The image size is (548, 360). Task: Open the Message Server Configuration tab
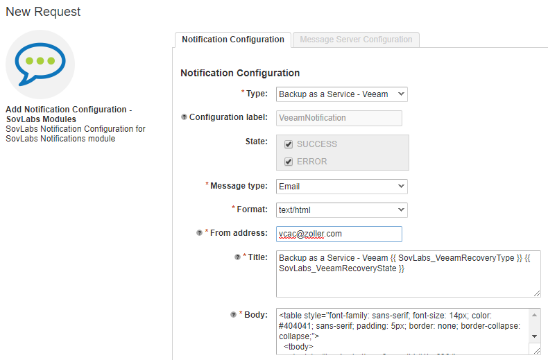coord(356,40)
